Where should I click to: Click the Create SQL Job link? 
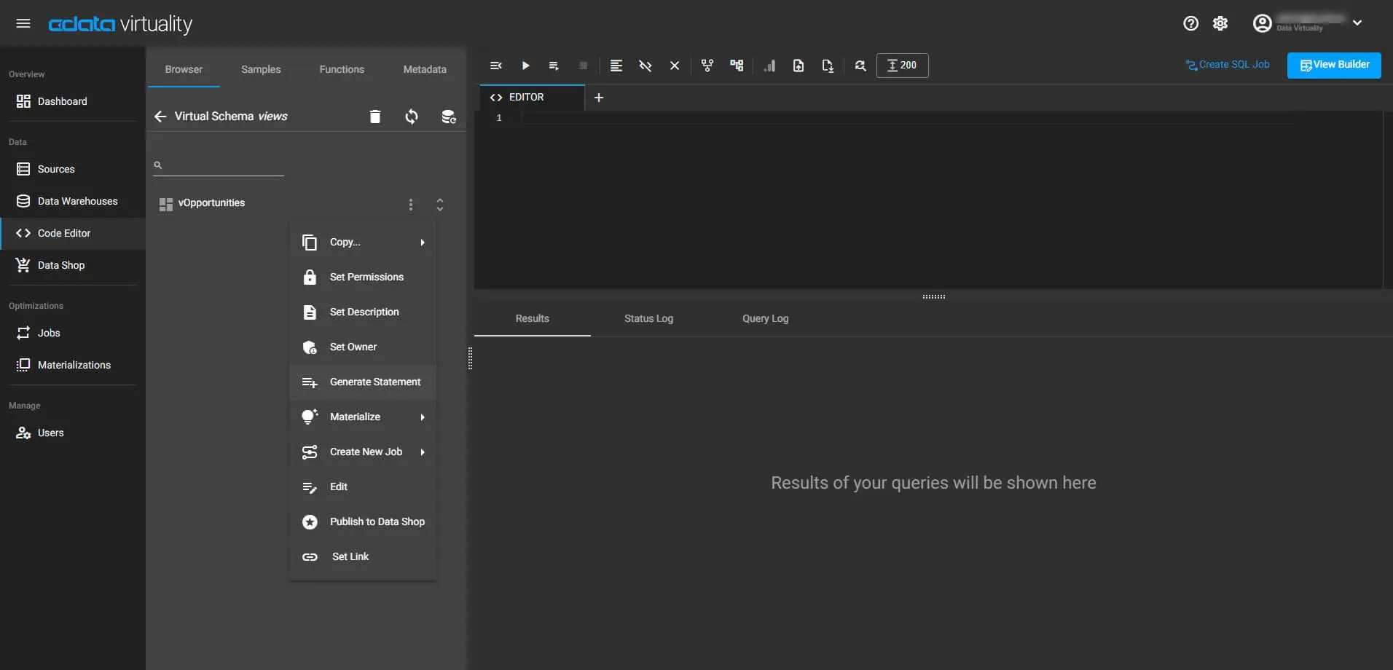1228,65
